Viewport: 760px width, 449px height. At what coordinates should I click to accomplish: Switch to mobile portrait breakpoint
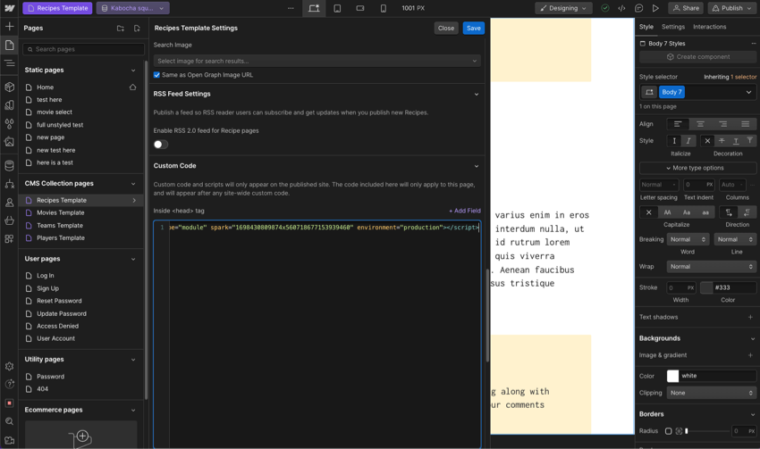(x=384, y=8)
